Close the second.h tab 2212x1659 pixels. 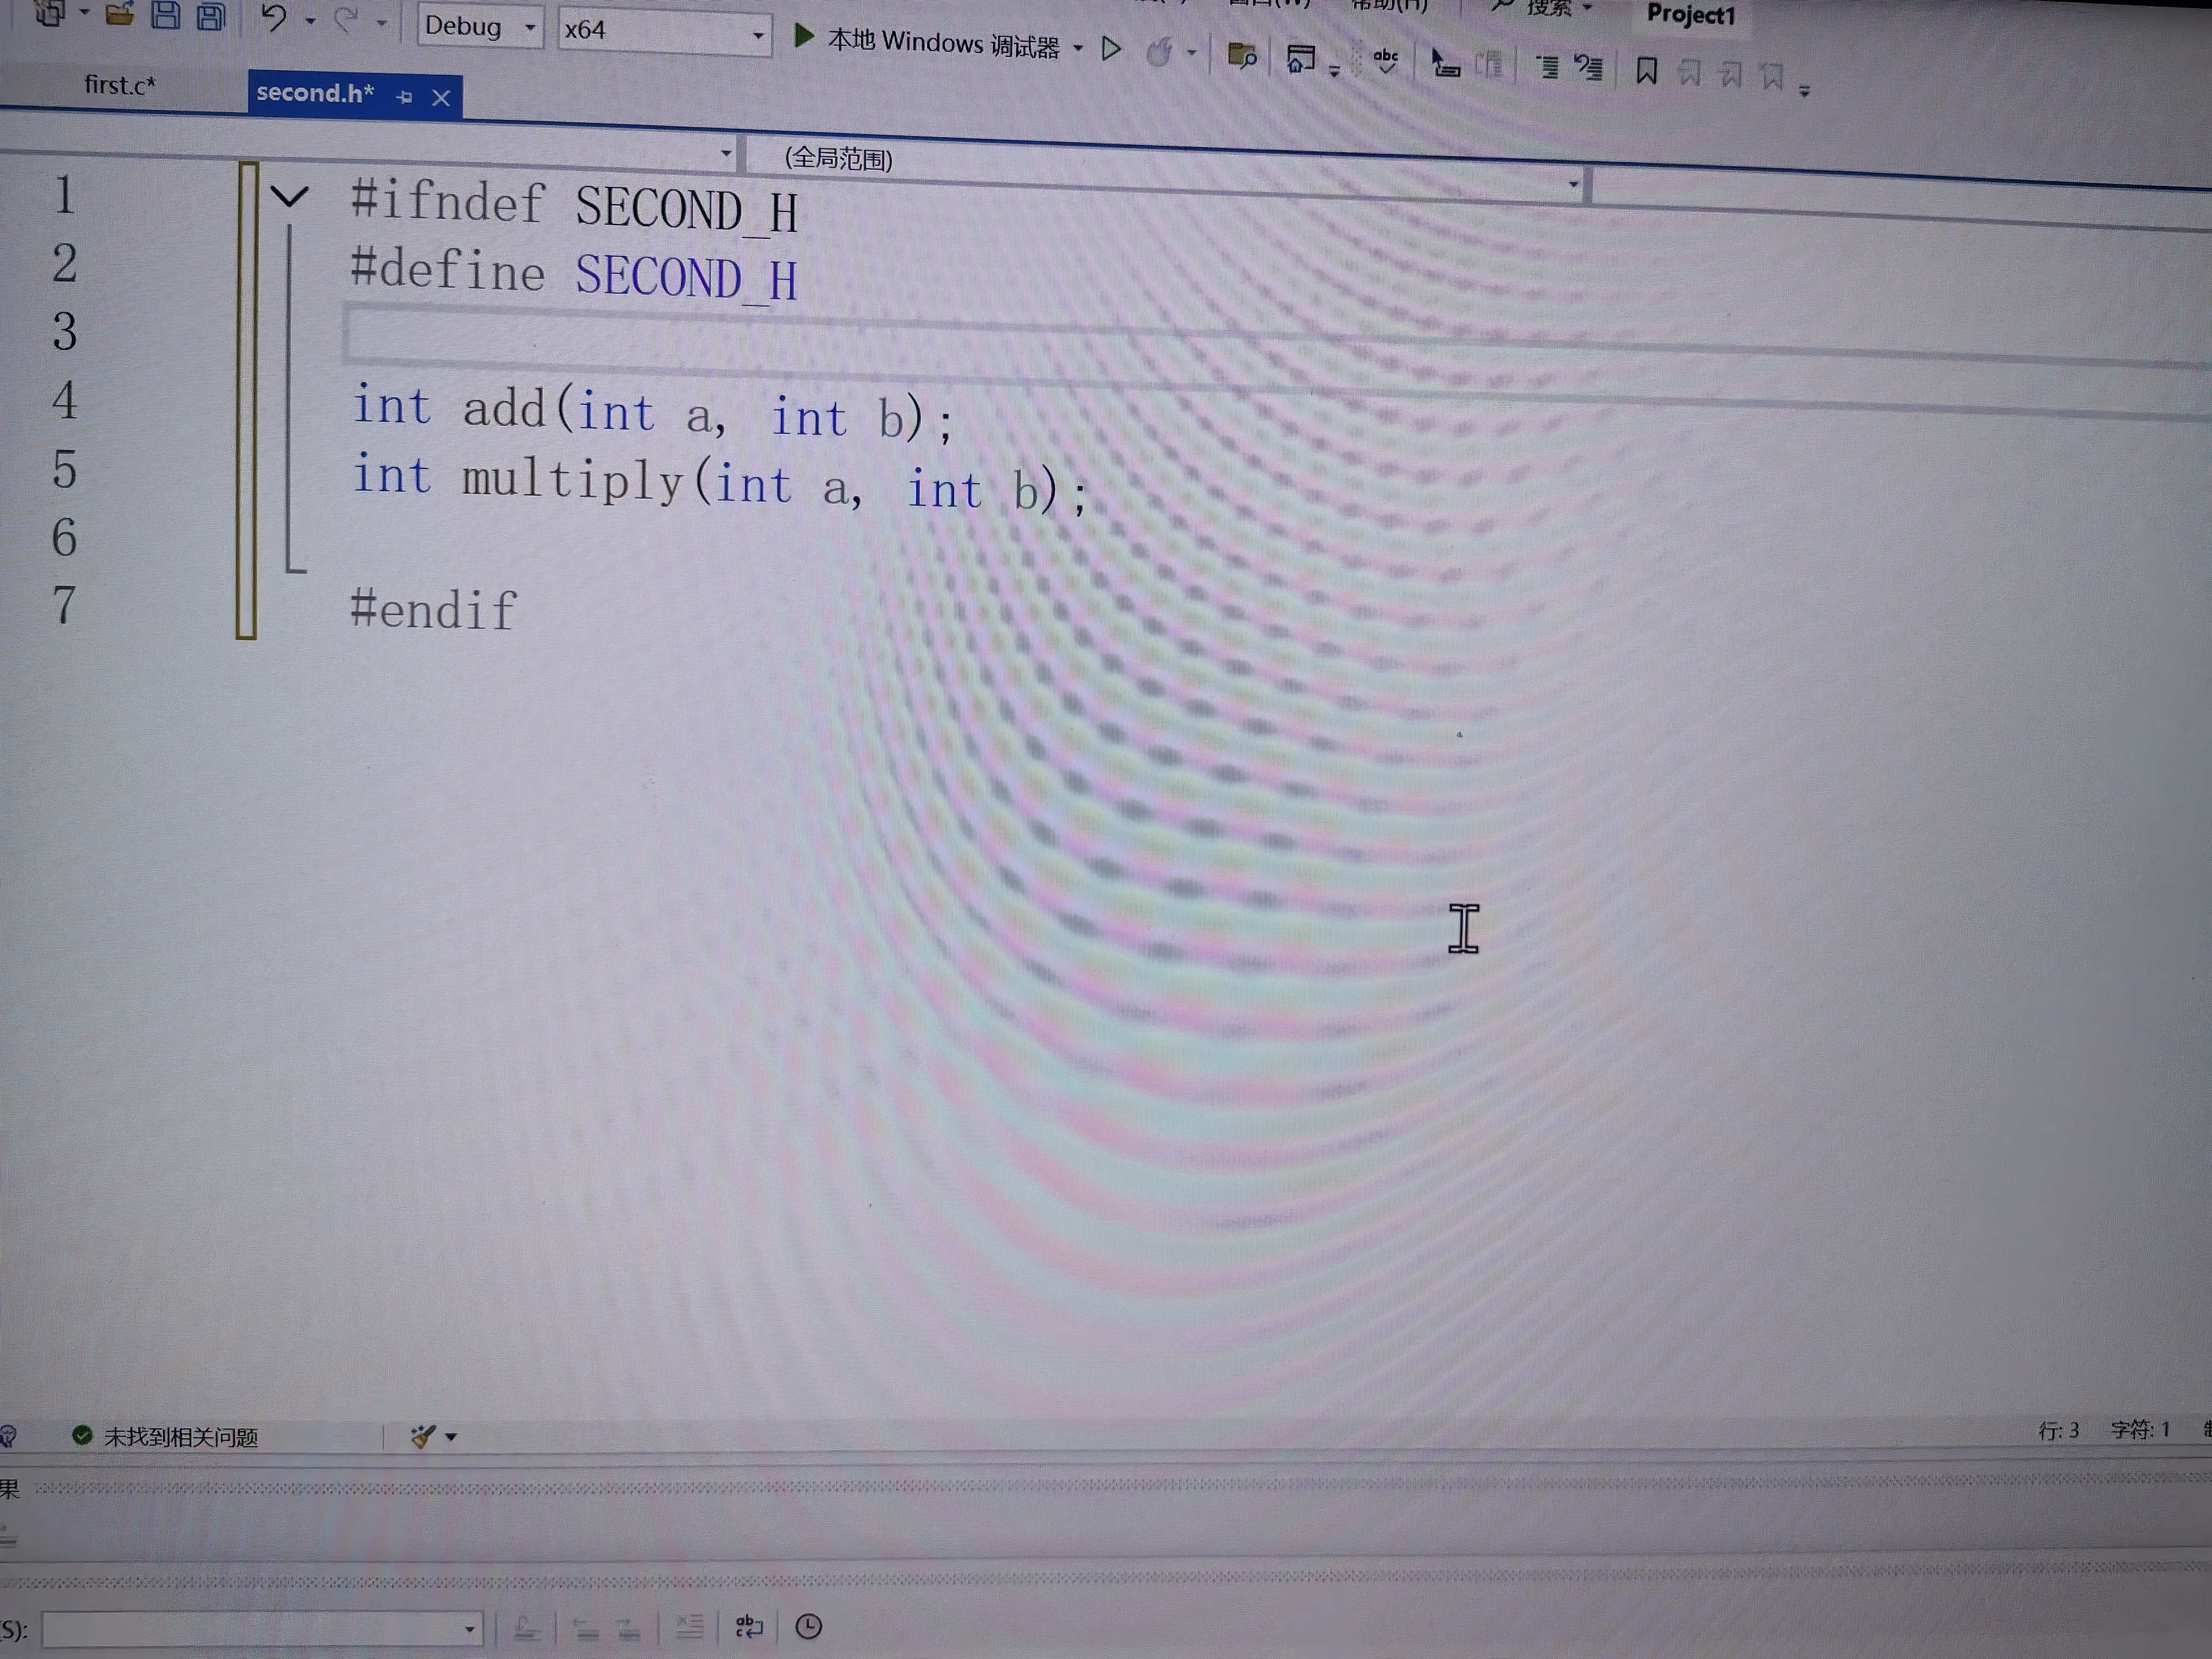441,98
